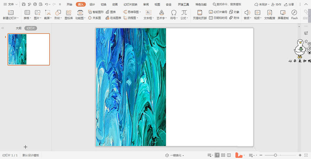Screen dimensions: 311x159
Task: Add a slide using the plus button
Action: (x=26, y=147)
